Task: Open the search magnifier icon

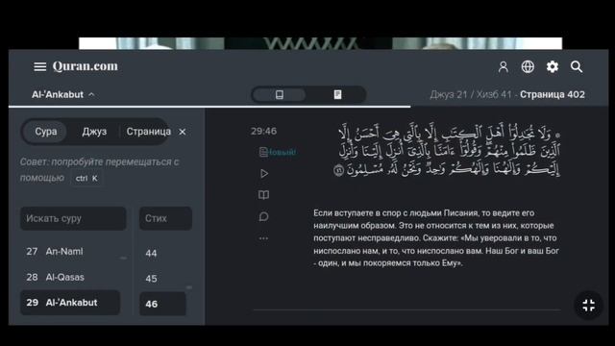Action: coord(577,66)
